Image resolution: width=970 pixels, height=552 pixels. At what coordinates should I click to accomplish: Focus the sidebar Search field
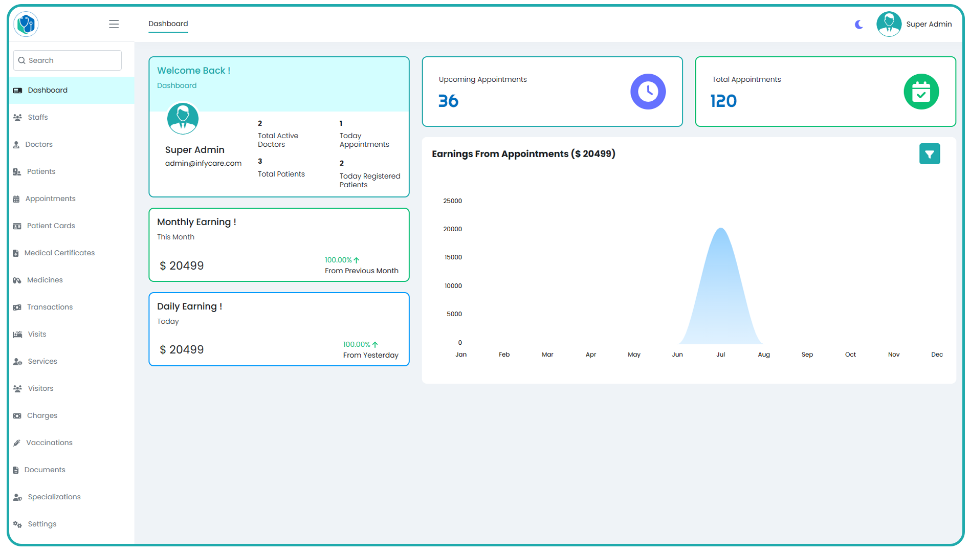pos(68,60)
